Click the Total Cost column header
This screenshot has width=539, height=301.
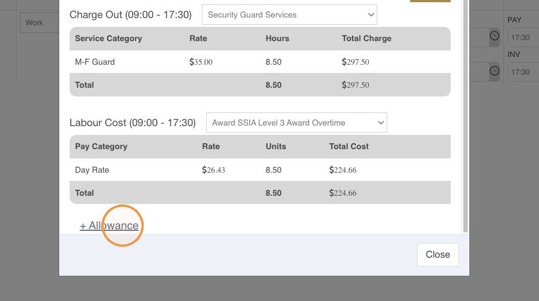349,146
